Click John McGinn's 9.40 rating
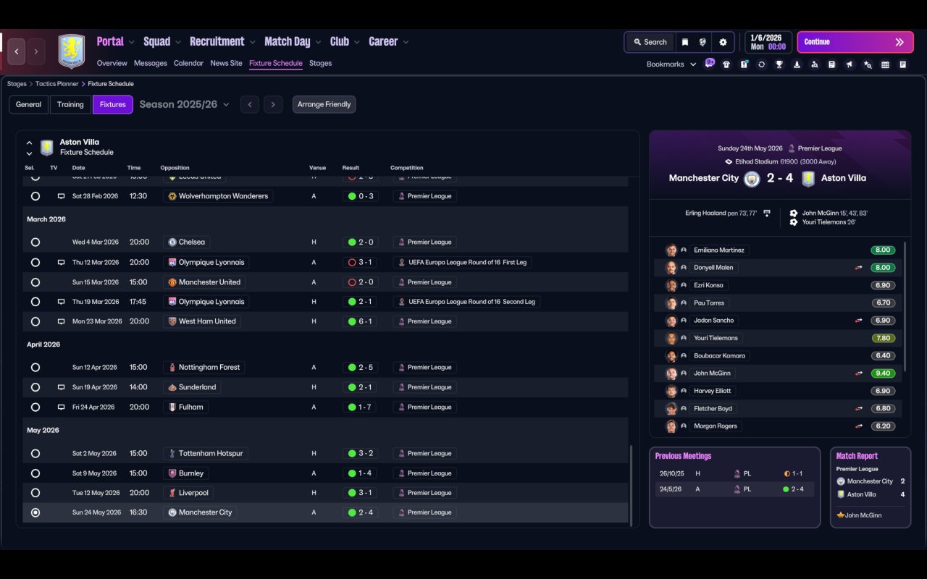Viewport: 927px width, 579px height. [x=883, y=373]
